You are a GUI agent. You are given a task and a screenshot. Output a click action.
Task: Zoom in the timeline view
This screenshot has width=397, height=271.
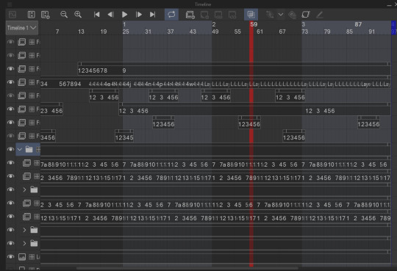78,15
